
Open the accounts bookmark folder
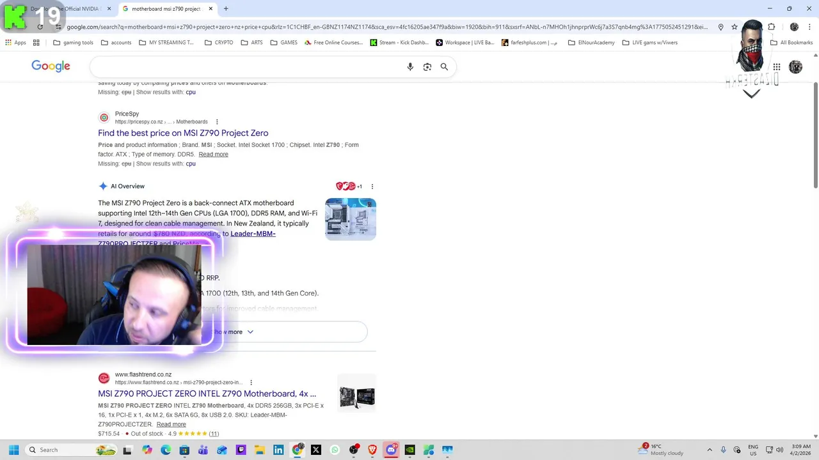tap(116, 42)
